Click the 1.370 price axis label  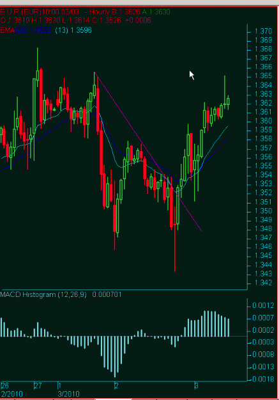pyautogui.click(x=264, y=31)
